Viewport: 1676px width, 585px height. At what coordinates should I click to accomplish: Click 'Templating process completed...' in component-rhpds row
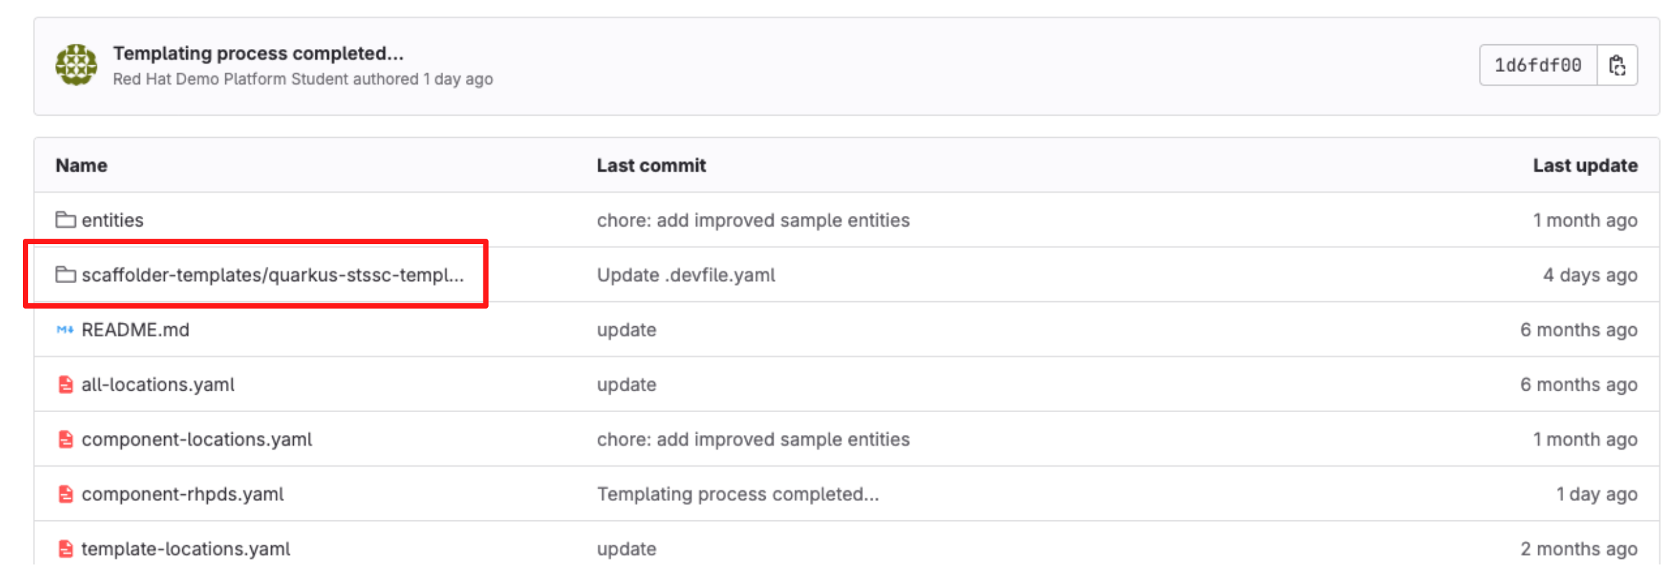tap(737, 494)
